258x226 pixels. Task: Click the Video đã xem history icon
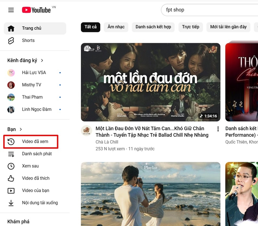click(x=11, y=142)
